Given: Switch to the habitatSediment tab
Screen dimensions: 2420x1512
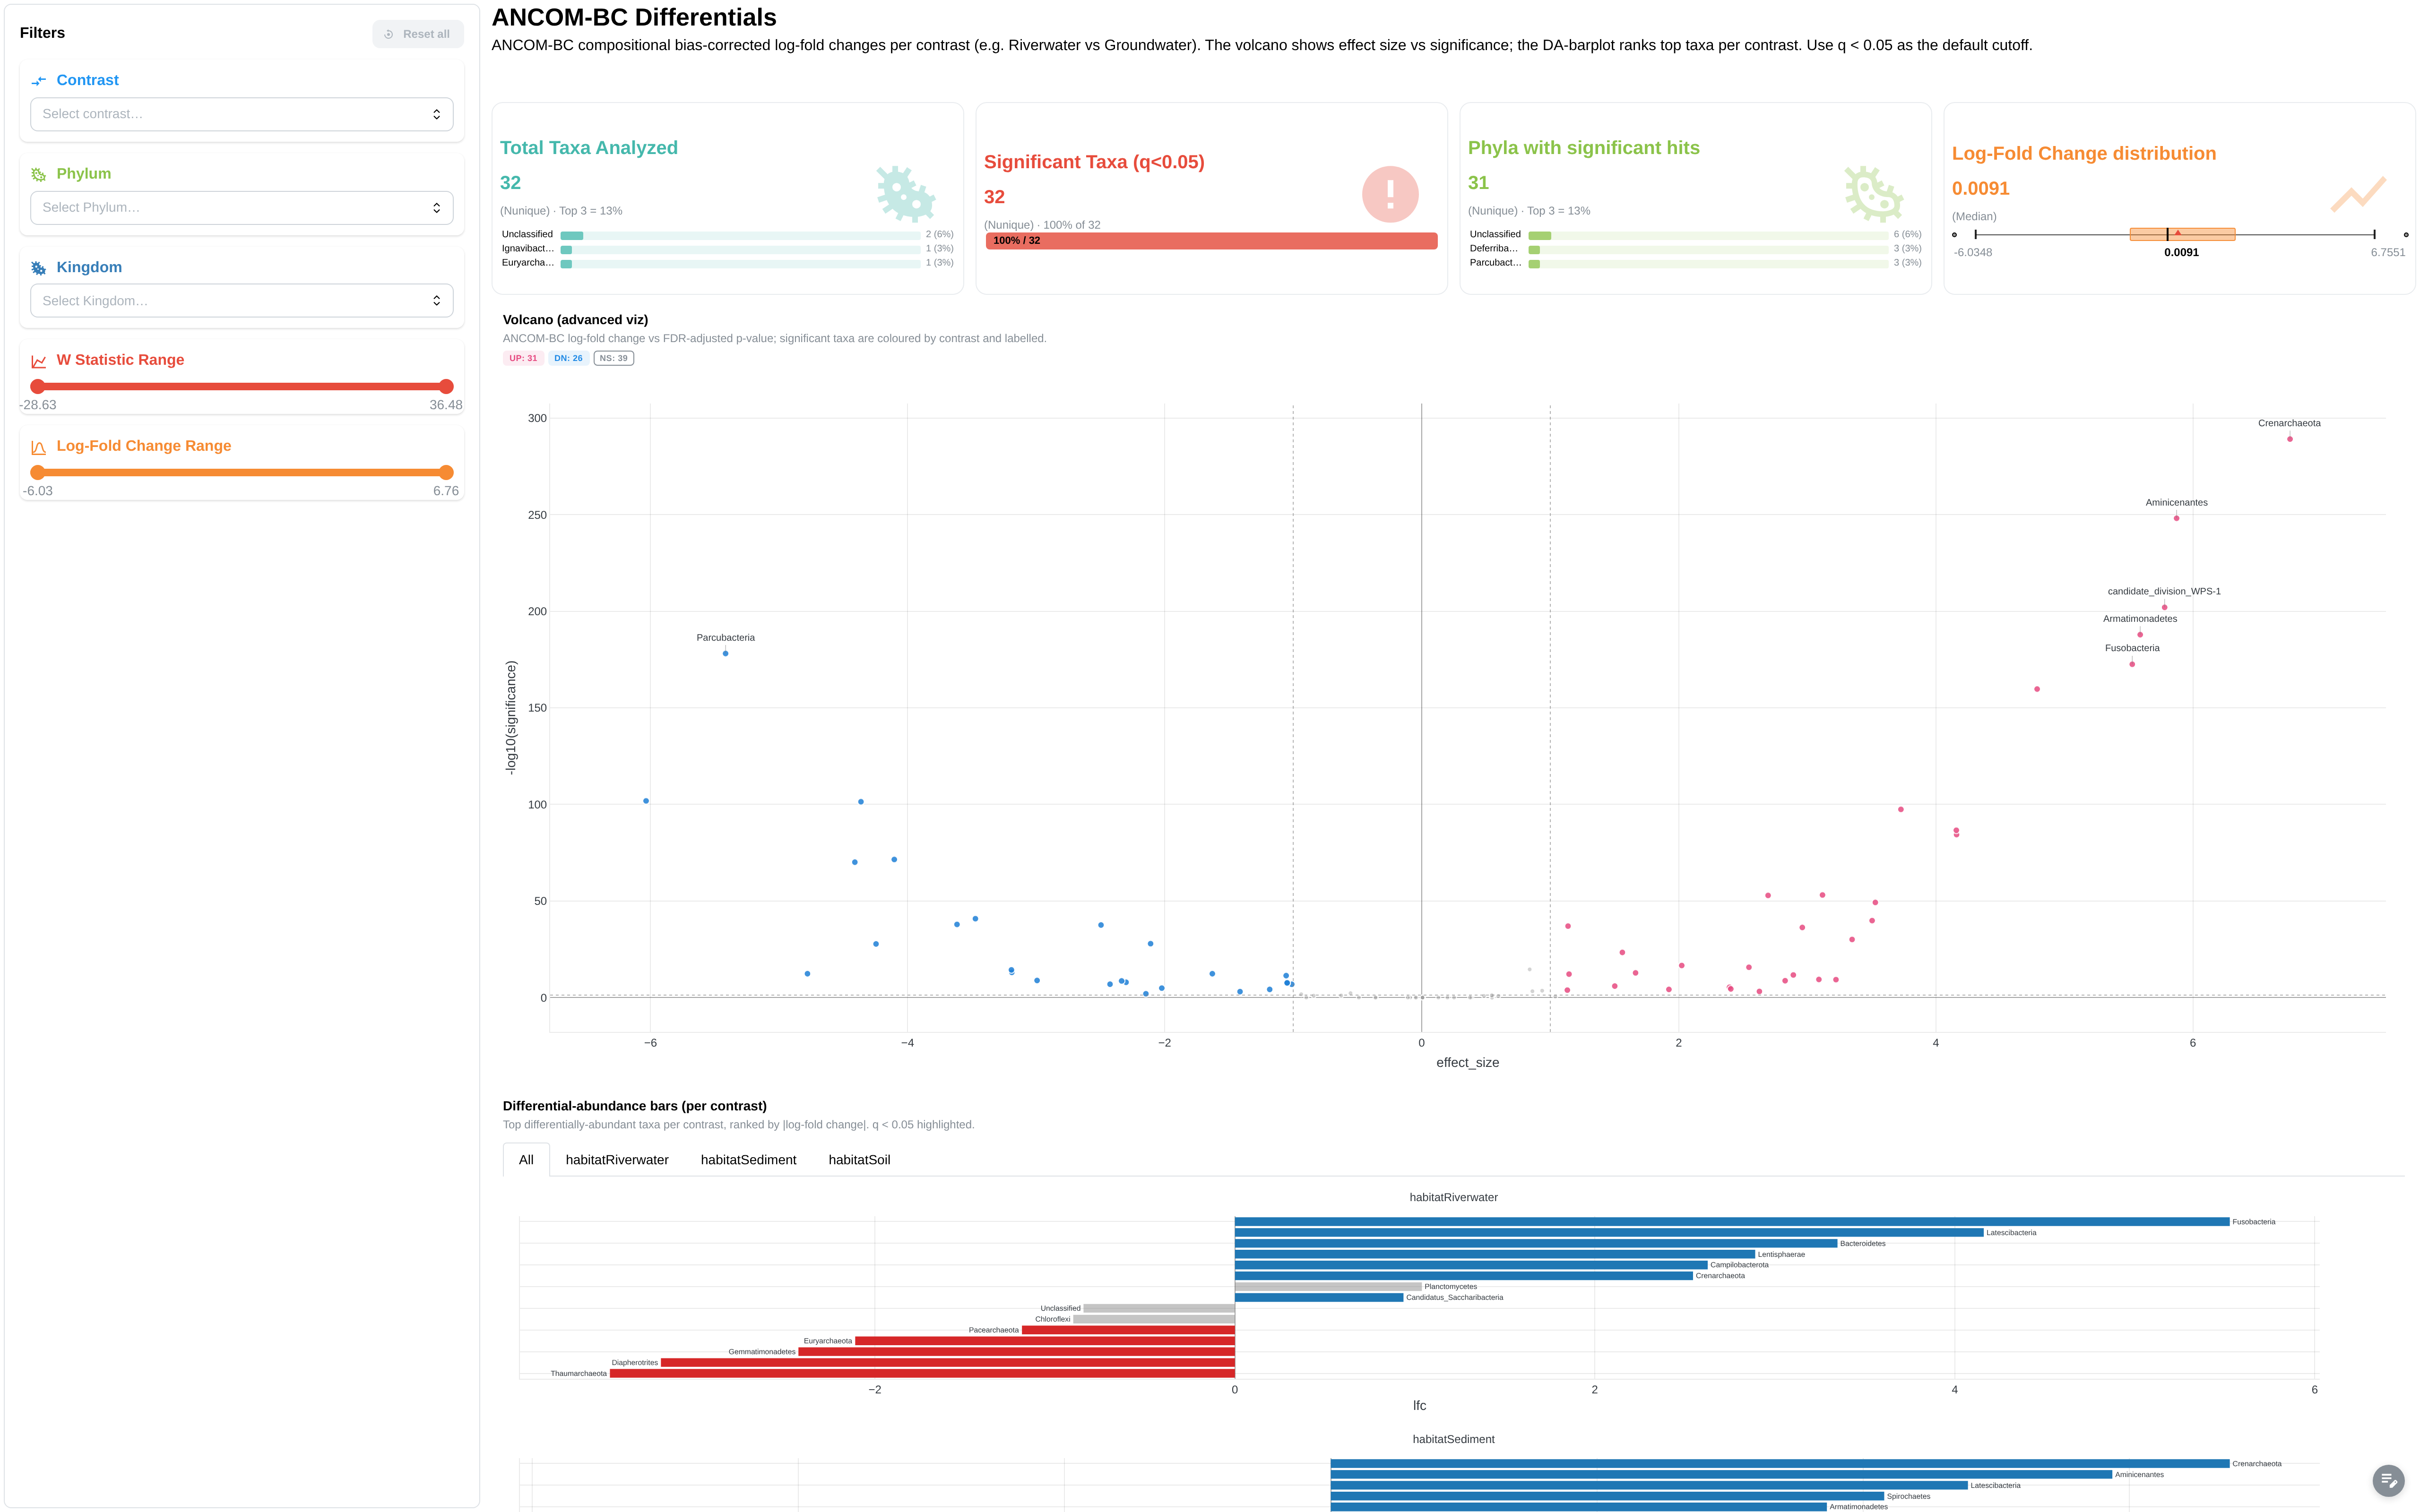Looking at the screenshot, I should (x=748, y=1160).
